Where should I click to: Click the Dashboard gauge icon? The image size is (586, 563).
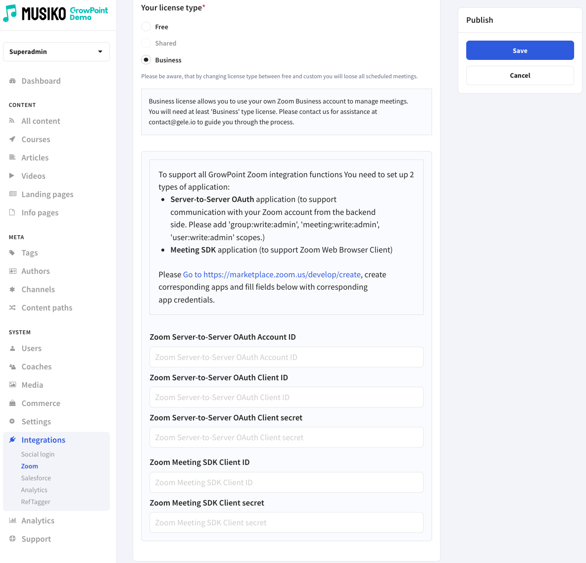coord(12,81)
